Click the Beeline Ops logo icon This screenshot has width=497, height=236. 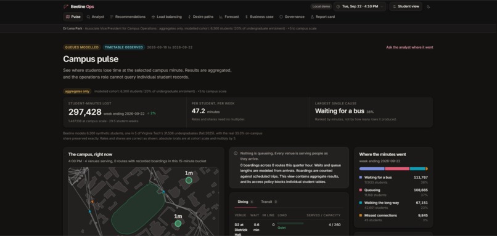(66, 7)
